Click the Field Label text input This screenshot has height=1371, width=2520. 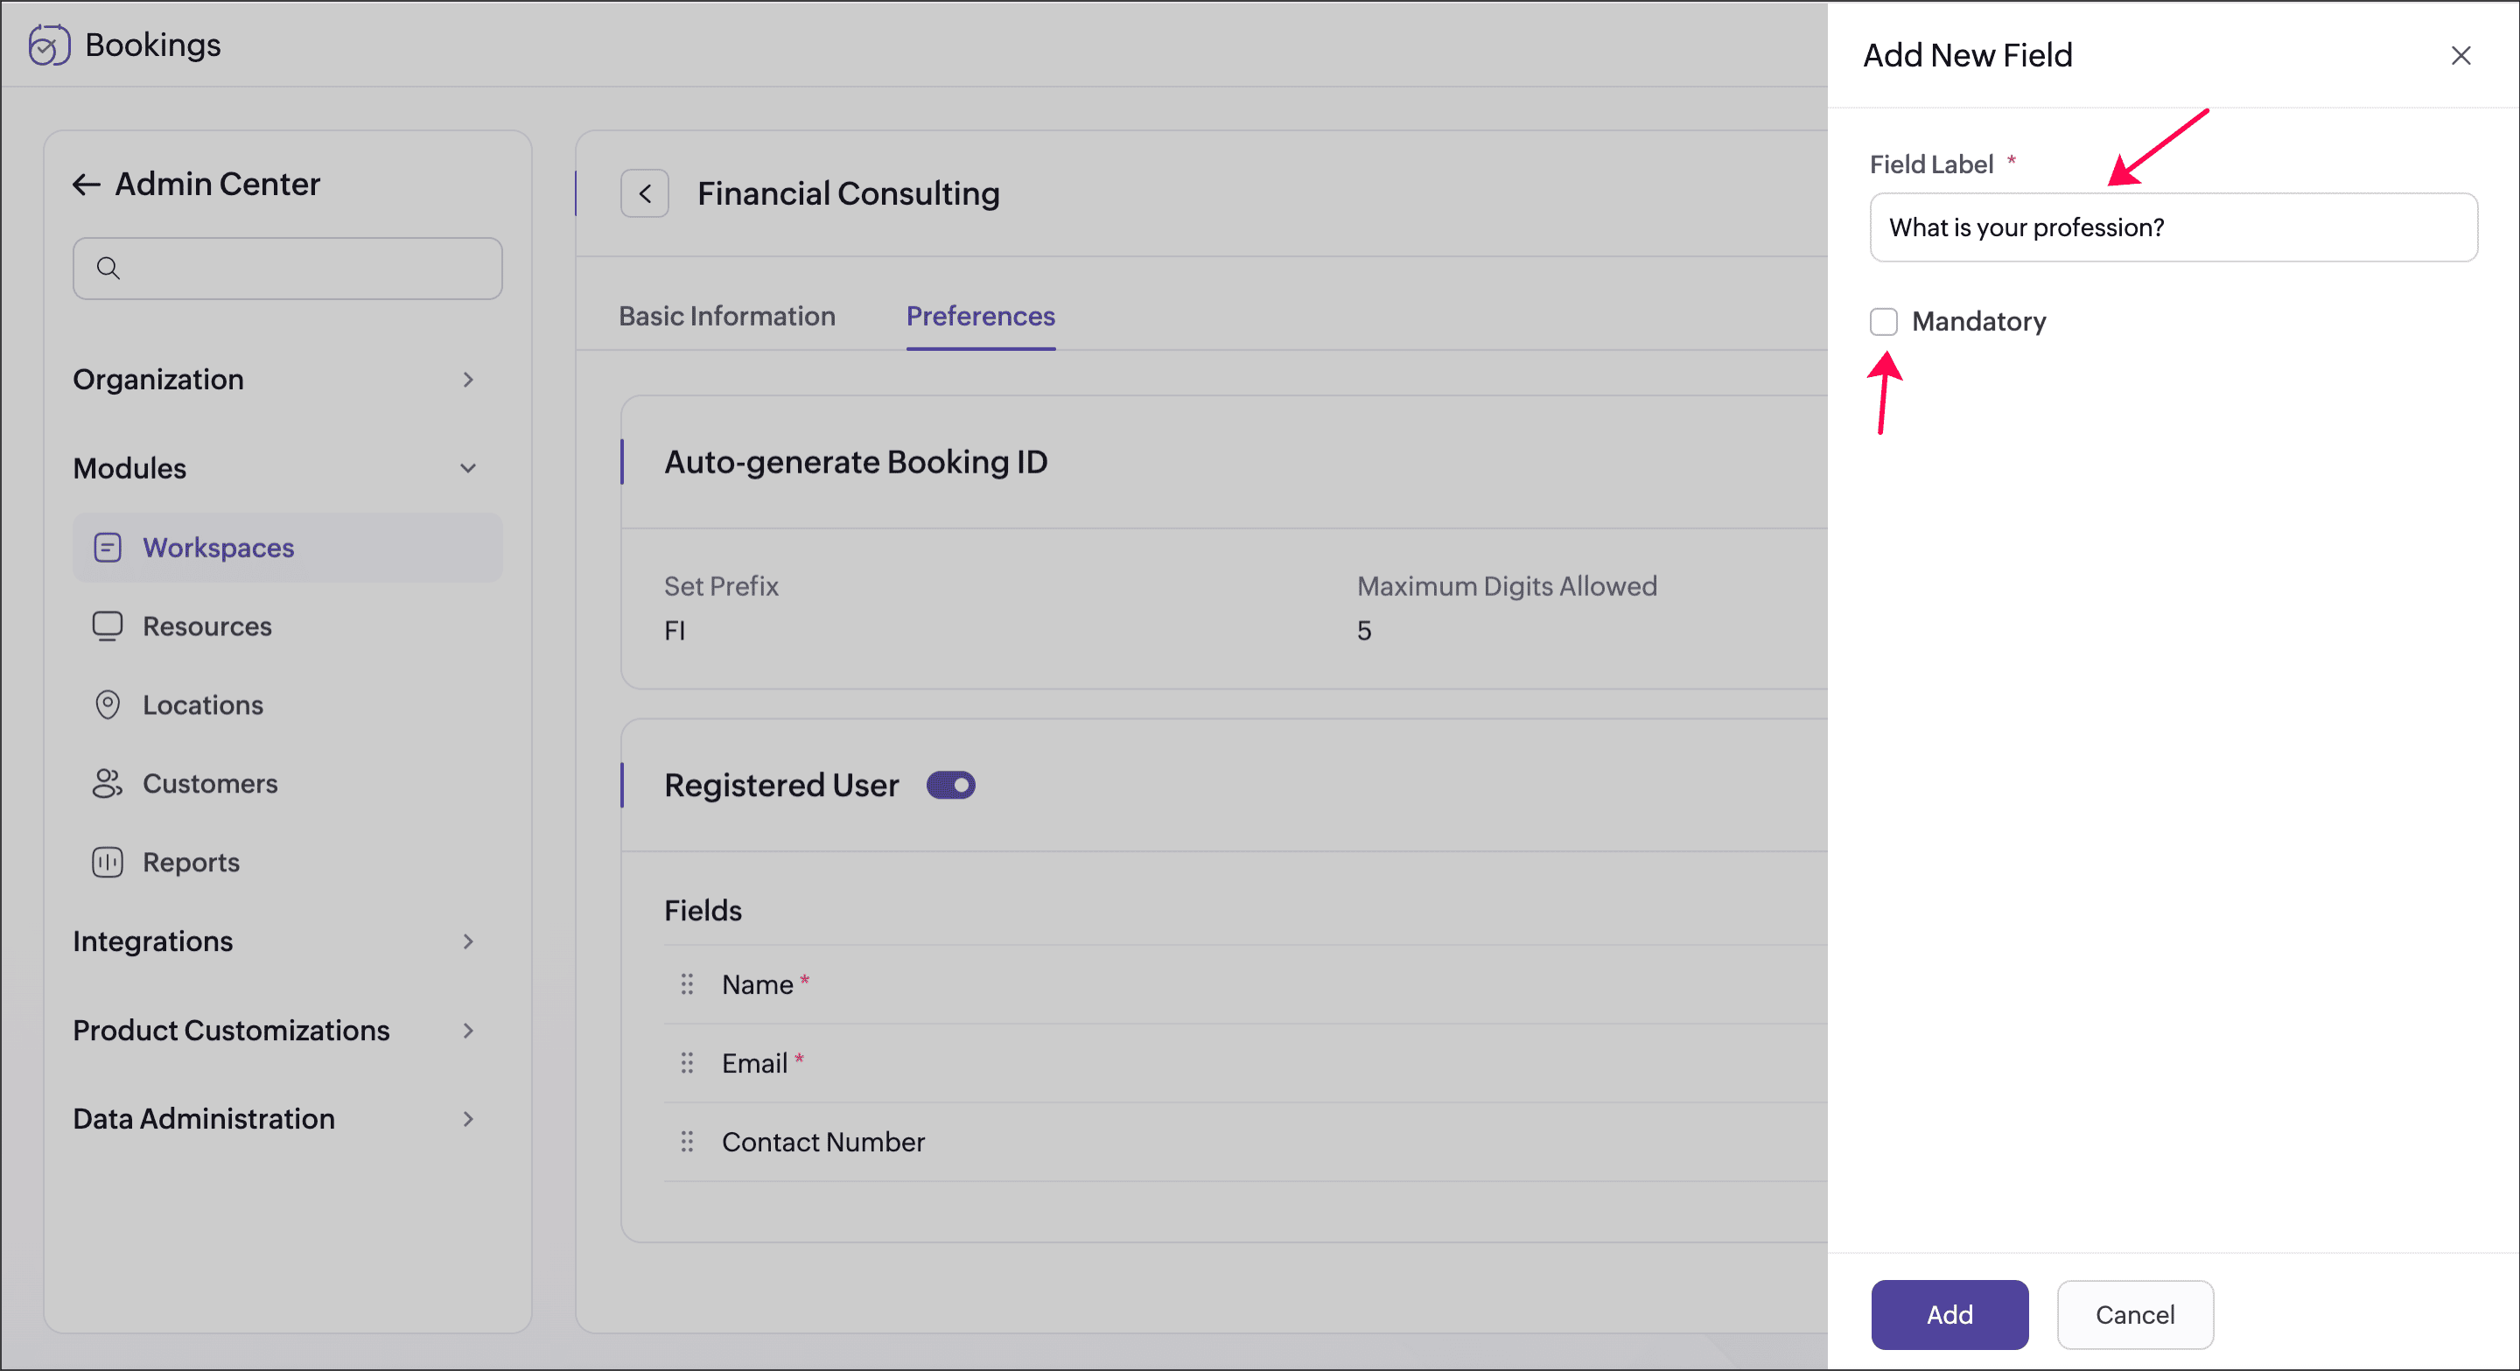(x=2173, y=227)
